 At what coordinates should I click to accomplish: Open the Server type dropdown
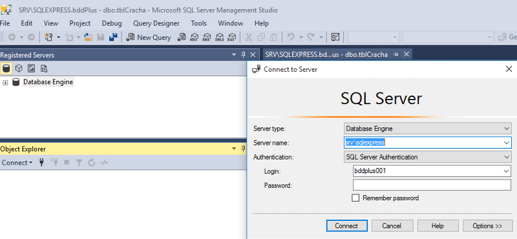pyautogui.click(x=507, y=129)
